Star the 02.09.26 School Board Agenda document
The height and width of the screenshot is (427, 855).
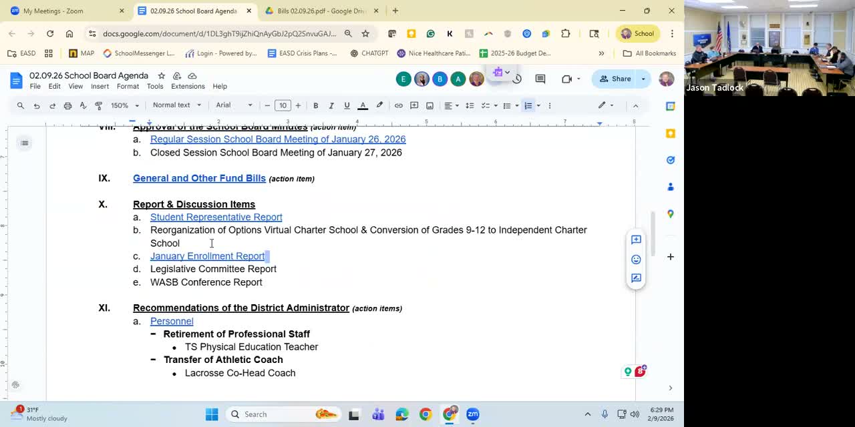click(x=161, y=76)
